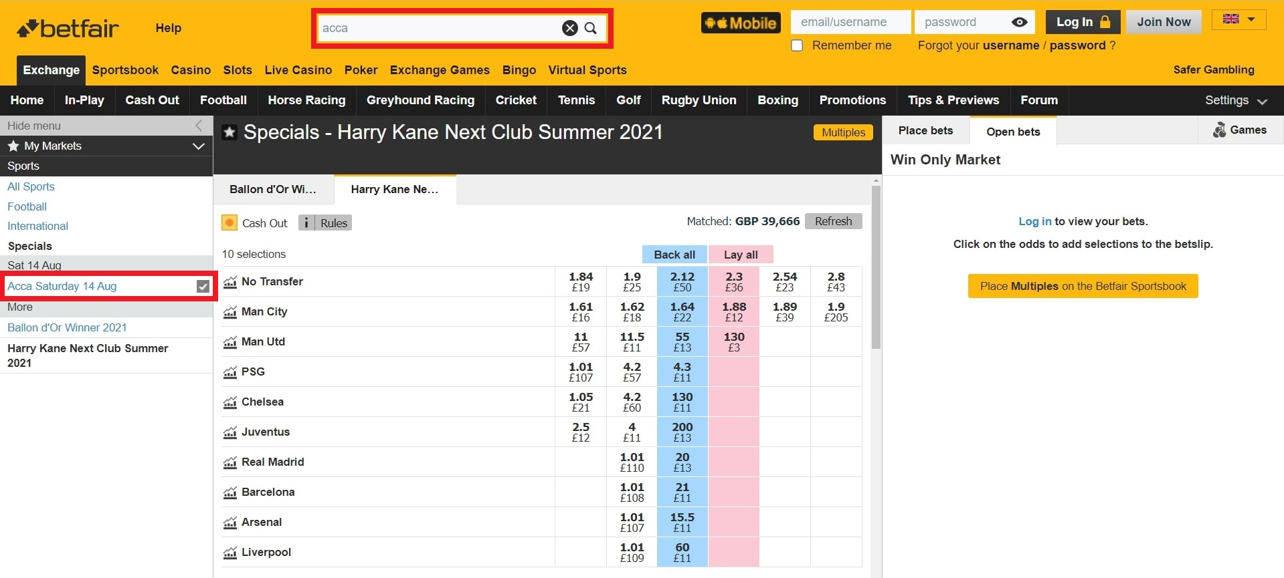Open the graph icon for Liverpool
1284x578 pixels.
[x=230, y=553]
